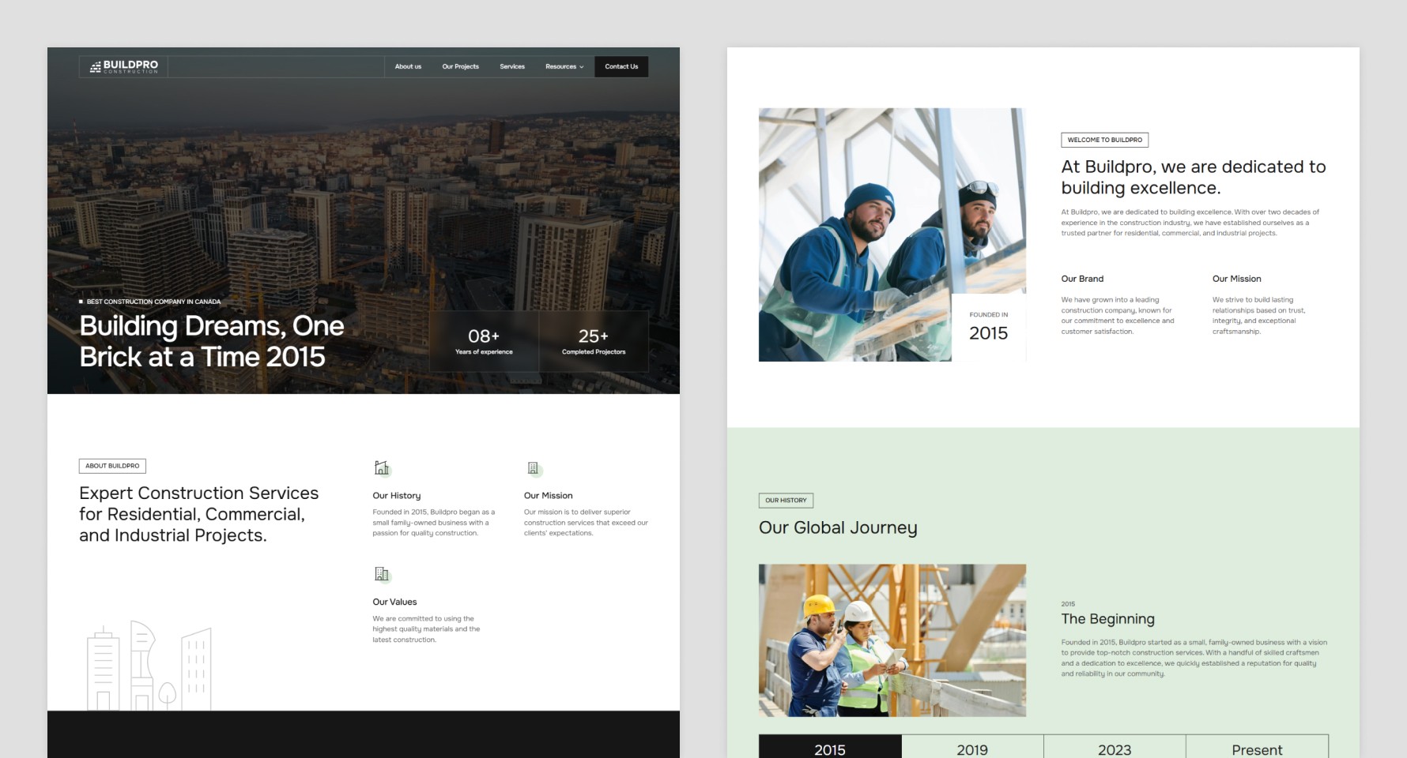Viewport: 1407px width, 758px height.
Task: Click the OUR HISTORY tag label
Action: [786, 501]
